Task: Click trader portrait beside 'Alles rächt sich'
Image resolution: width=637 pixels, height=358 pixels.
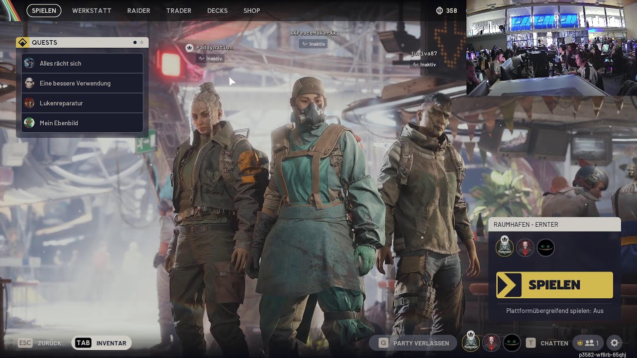Action: pos(29,63)
